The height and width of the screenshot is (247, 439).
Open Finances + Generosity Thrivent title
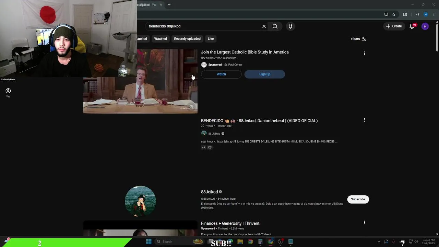pos(230,223)
